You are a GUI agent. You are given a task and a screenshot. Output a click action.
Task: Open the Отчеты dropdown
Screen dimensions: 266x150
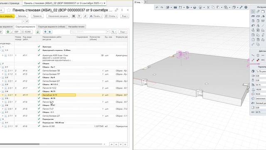pyautogui.click(x=111, y=16)
